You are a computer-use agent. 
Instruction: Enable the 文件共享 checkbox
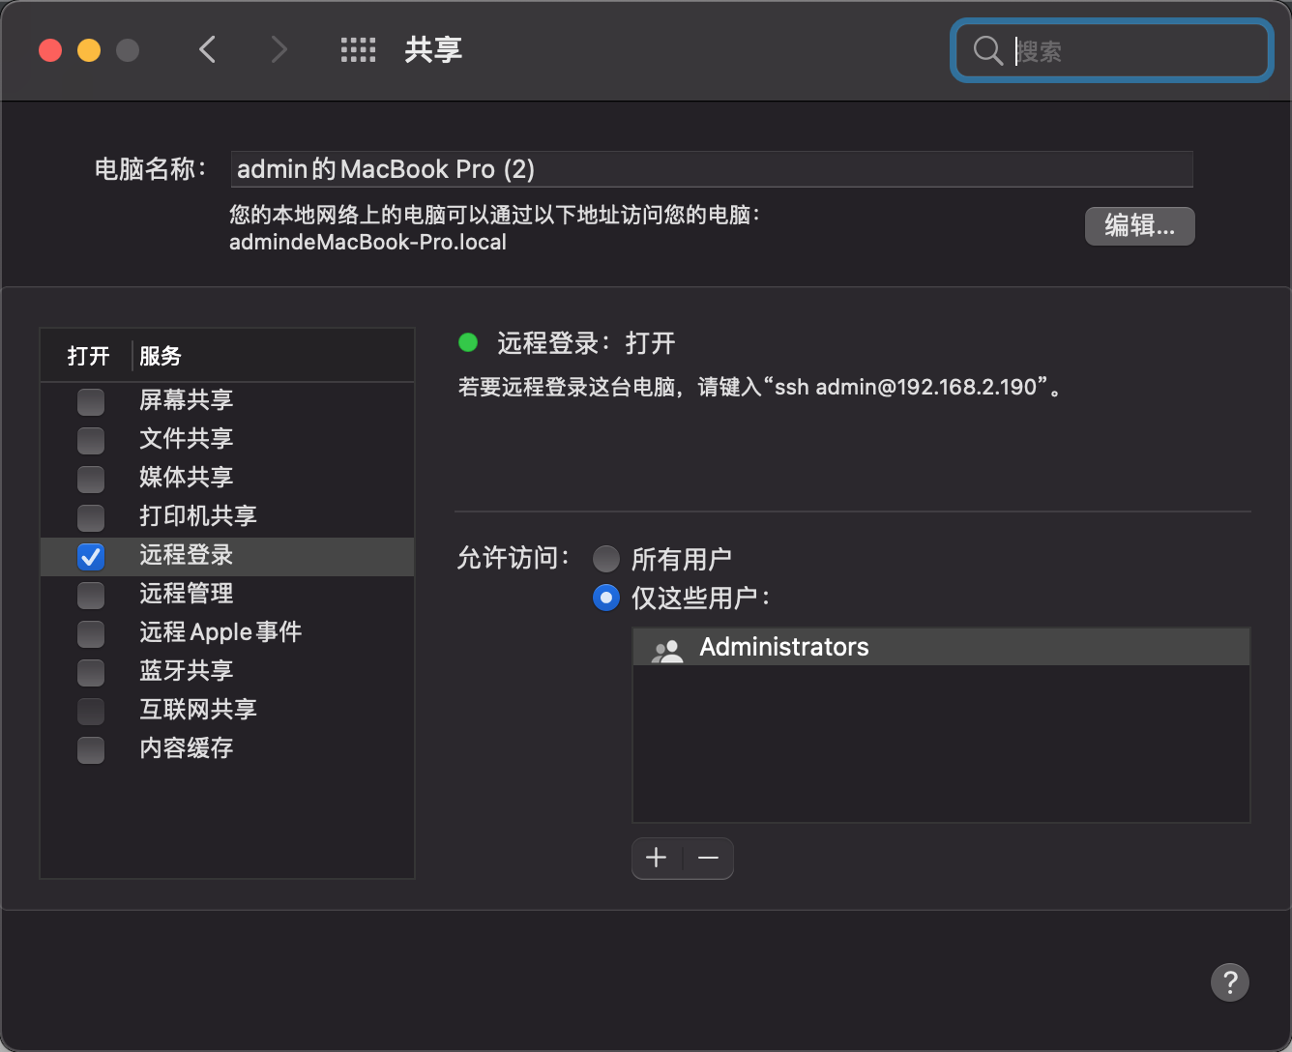pyautogui.click(x=91, y=440)
